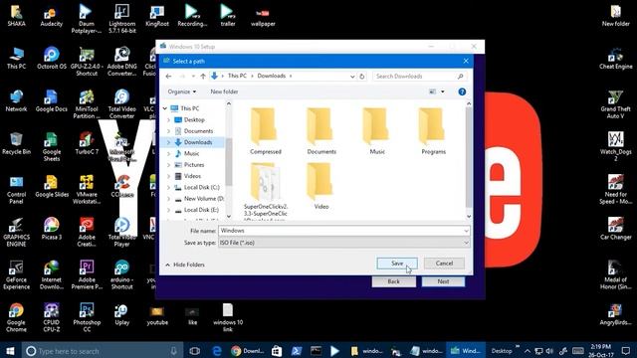Click the Google Chrome desktop icon

coord(16,318)
